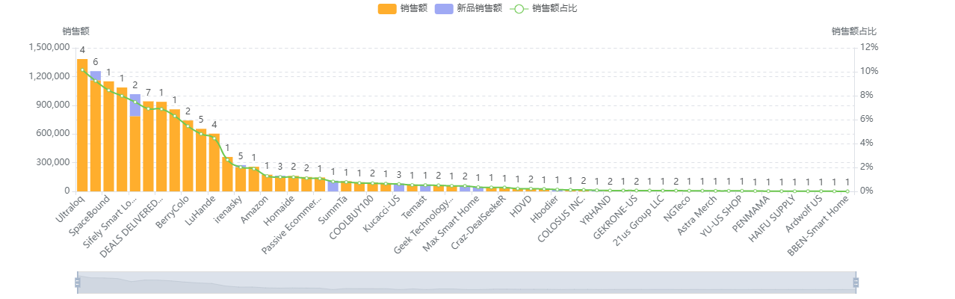Image resolution: width=955 pixels, height=299 pixels.
Task: Click the PENMAMA axis label
Action: tap(751, 214)
